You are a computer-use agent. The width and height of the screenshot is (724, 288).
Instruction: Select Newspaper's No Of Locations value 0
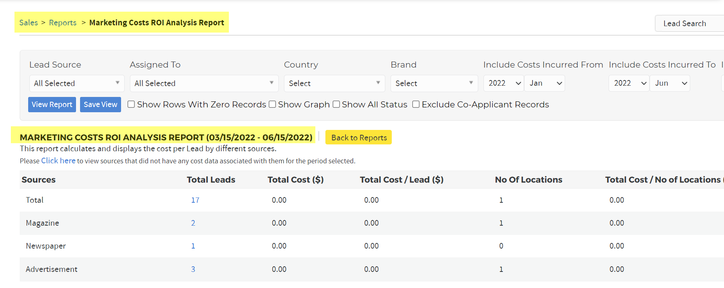pos(501,246)
